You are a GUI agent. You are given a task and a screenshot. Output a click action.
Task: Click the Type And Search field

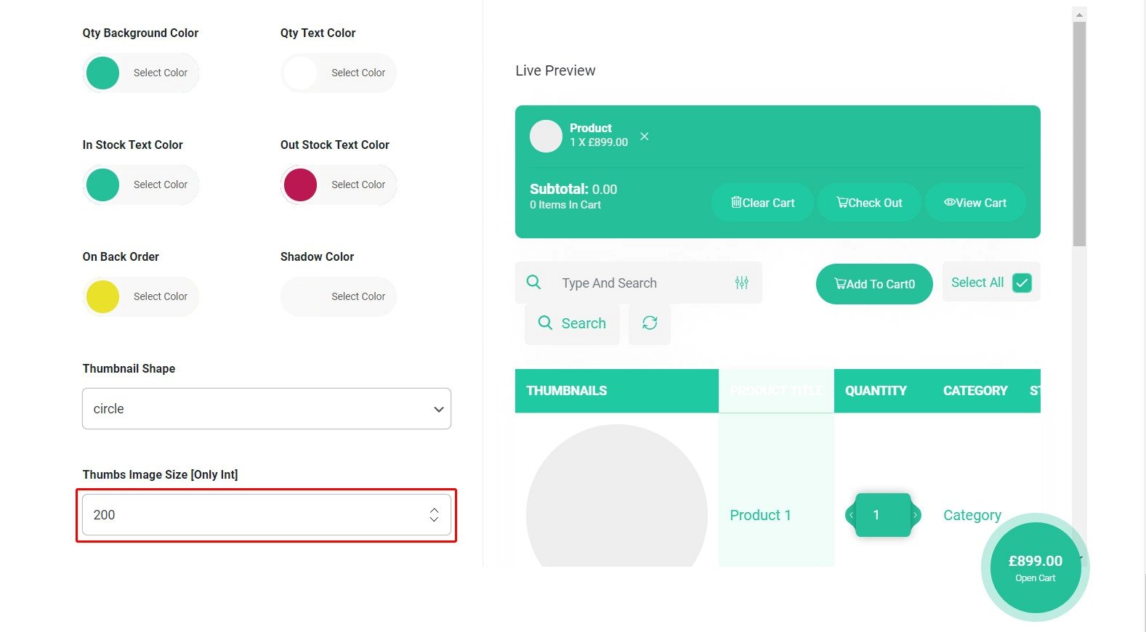click(639, 283)
